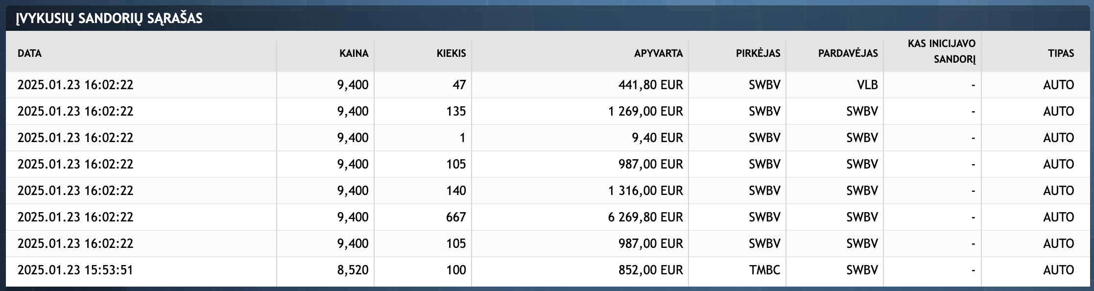Click the ĮVYKUSIŲ SANDORIŲ SĄRAŠAS panel title
Image resolution: width=1094 pixels, height=291 pixels.
[109, 19]
